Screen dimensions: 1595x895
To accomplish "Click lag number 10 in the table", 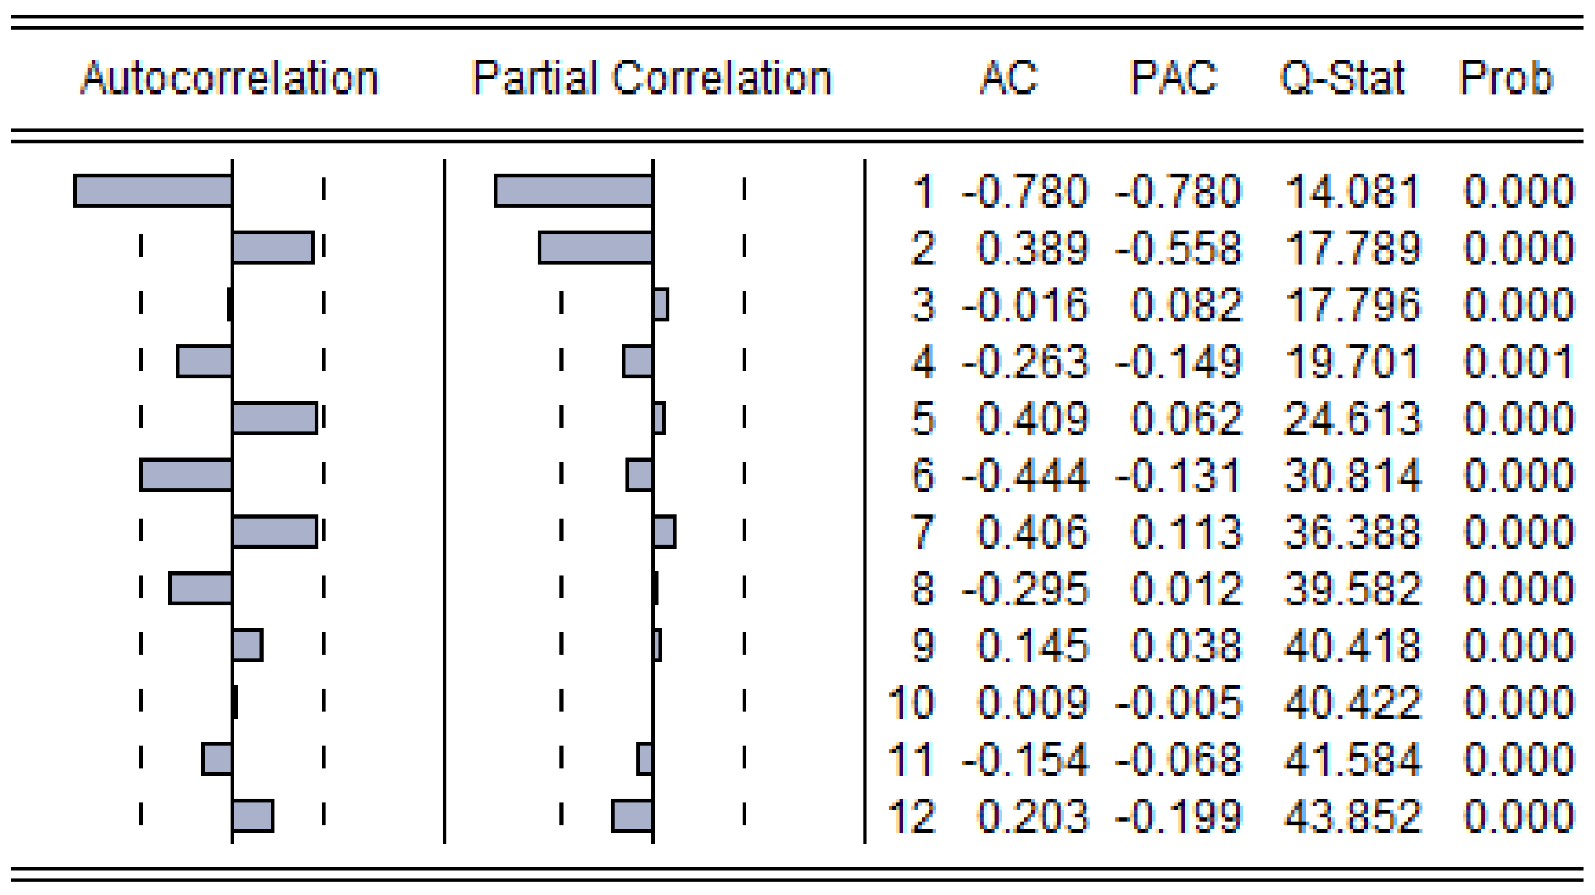I will 910,702.
